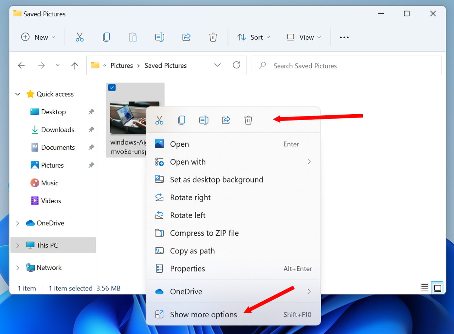Maximize the Saved Pictures window

pos(407,14)
